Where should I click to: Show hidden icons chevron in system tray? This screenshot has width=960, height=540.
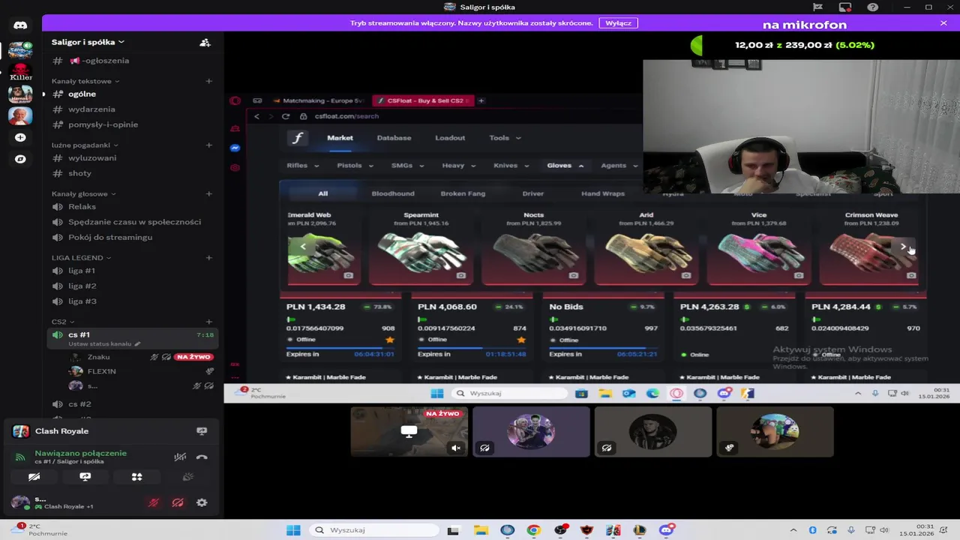[793, 530]
